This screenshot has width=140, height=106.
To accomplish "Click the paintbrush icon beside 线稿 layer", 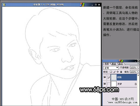I will click(109, 77).
